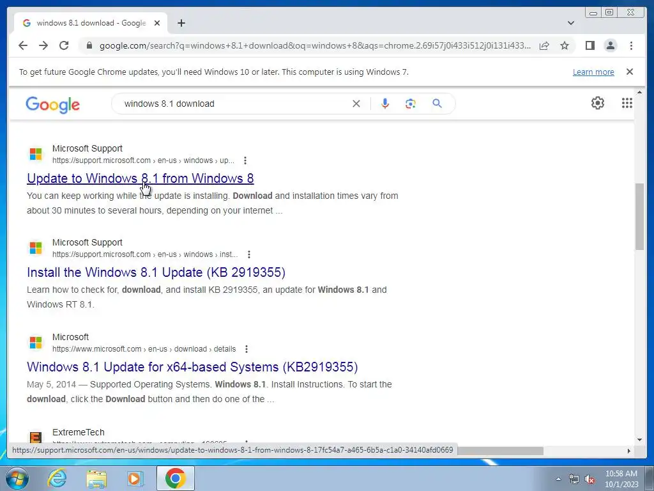Open 'Install the Windows 8.1 Update (KB 2919355)'
Viewport: 654px width, 491px height.
click(156, 272)
